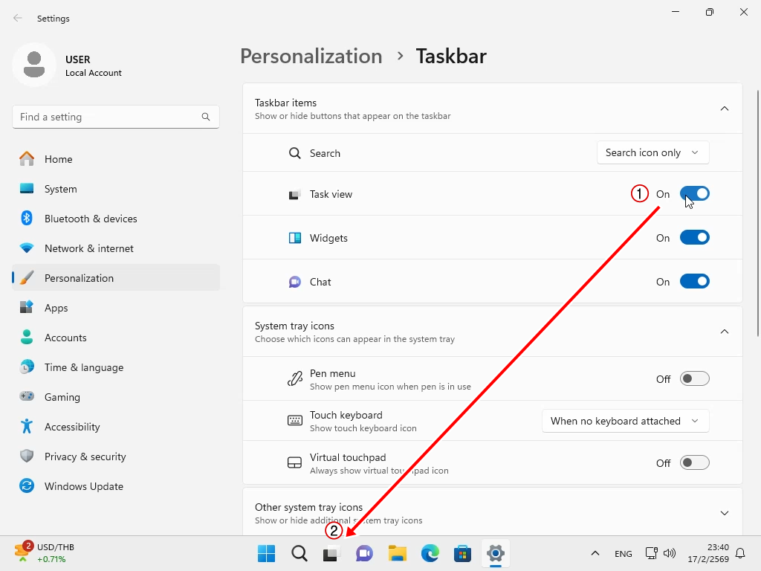
Task: Enable the Pen menu toggle
Action: tap(694, 379)
